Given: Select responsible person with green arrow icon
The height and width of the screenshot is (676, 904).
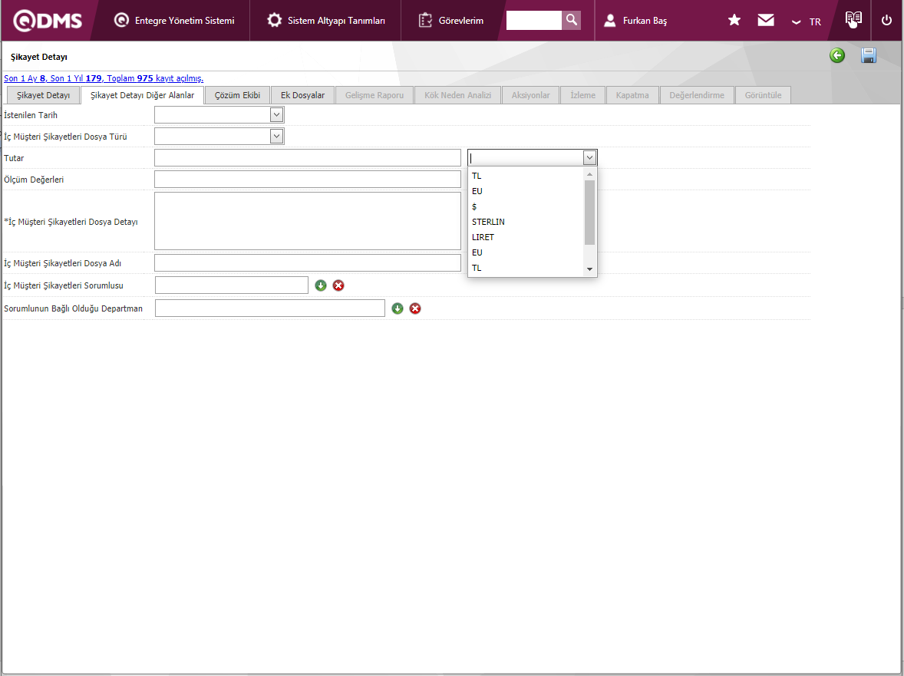Looking at the screenshot, I should pyautogui.click(x=321, y=285).
